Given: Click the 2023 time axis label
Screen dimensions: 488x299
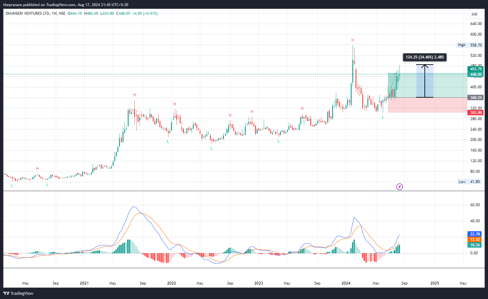Looking at the screenshot, I should click(x=259, y=283).
